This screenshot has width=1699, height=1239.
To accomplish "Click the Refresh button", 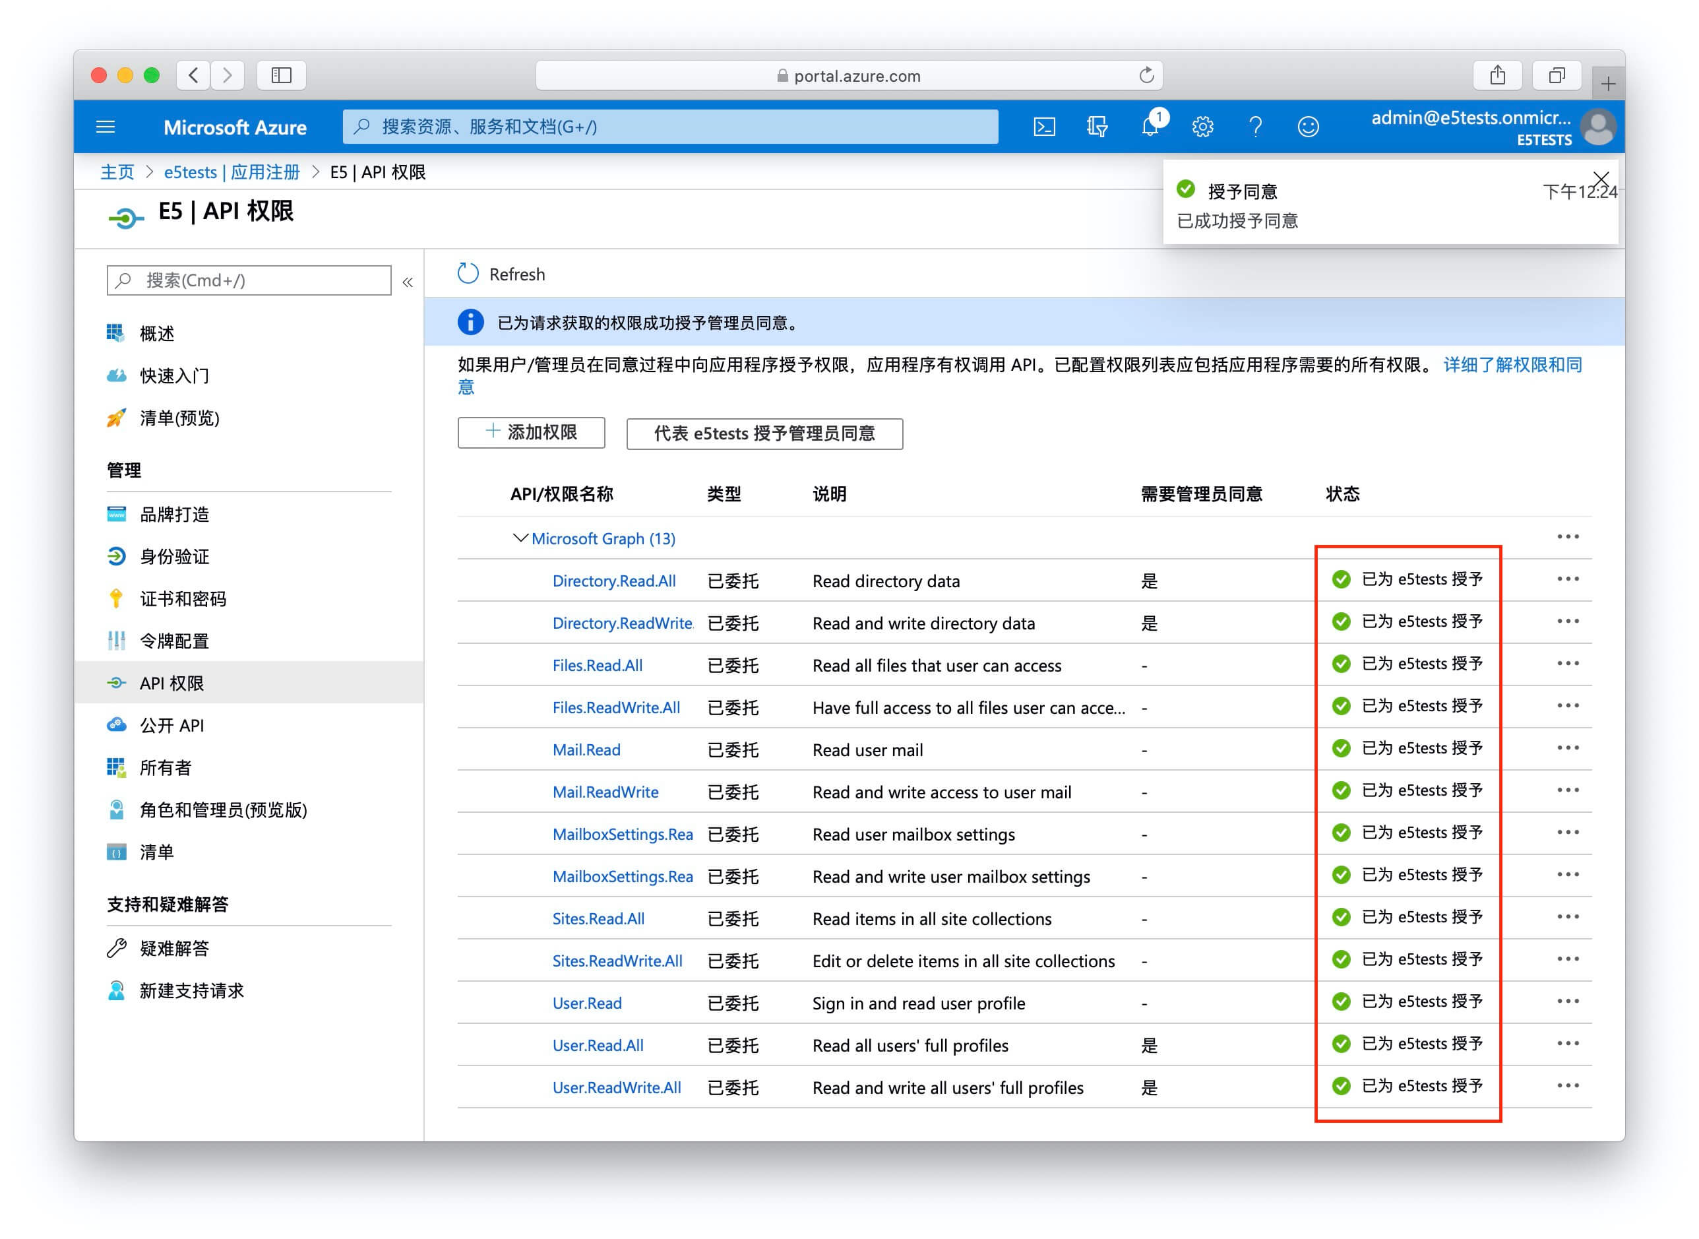I will (x=502, y=274).
